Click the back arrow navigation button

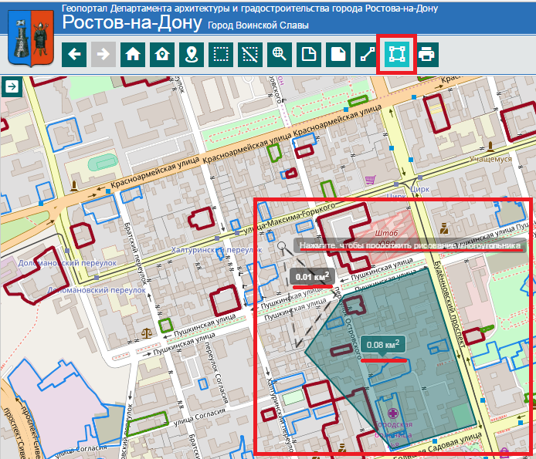[x=74, y=54]
